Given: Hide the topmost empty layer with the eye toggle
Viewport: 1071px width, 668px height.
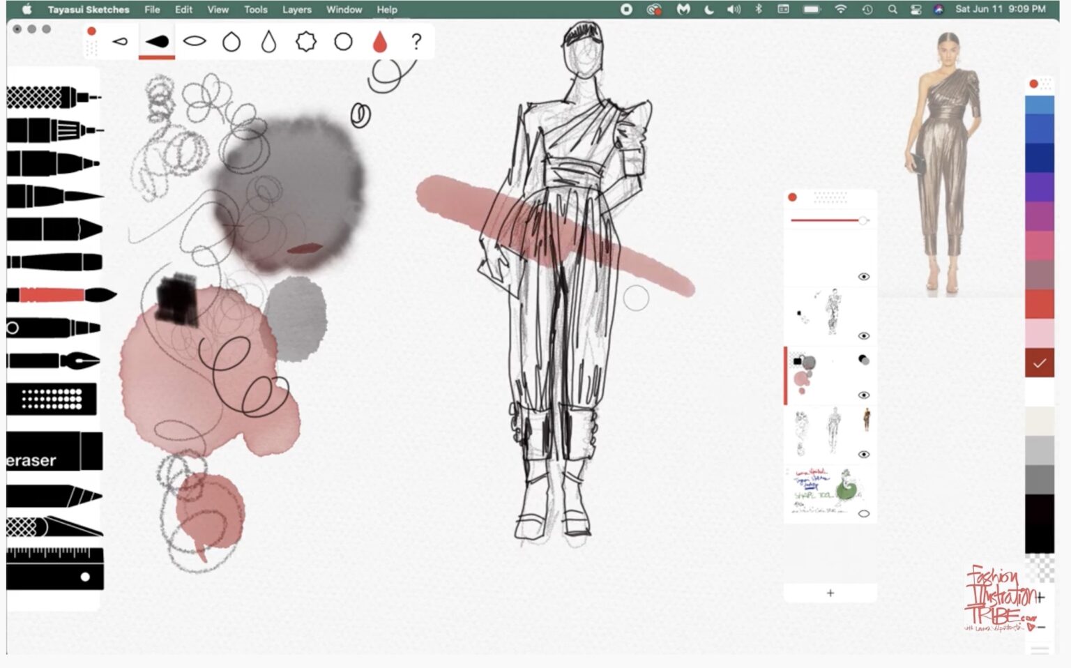Looking at the screenshot, I should point(863,276).
